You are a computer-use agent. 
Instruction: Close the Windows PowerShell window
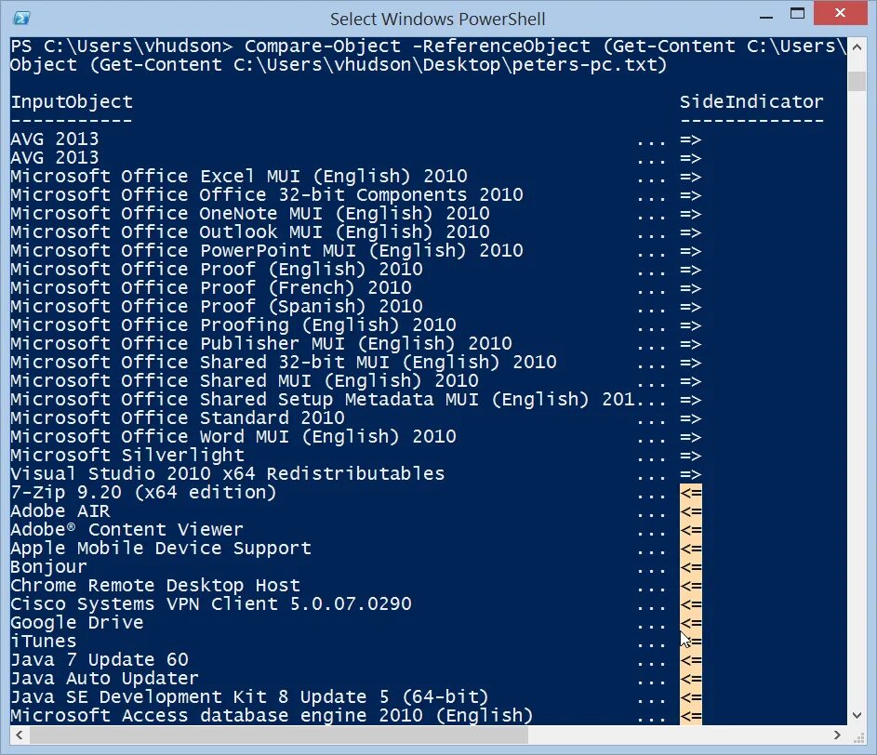pyautogui.click(x=840, y=13)
